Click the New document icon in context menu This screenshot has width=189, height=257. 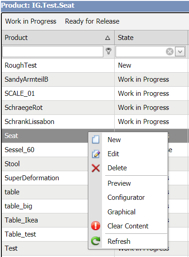coord(96,140)
